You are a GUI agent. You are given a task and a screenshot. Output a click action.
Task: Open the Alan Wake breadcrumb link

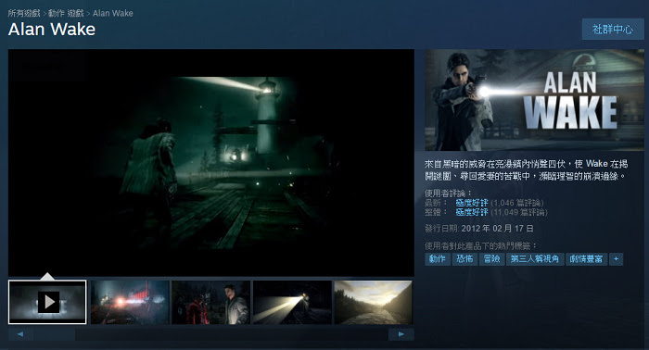tap(113, 13)
